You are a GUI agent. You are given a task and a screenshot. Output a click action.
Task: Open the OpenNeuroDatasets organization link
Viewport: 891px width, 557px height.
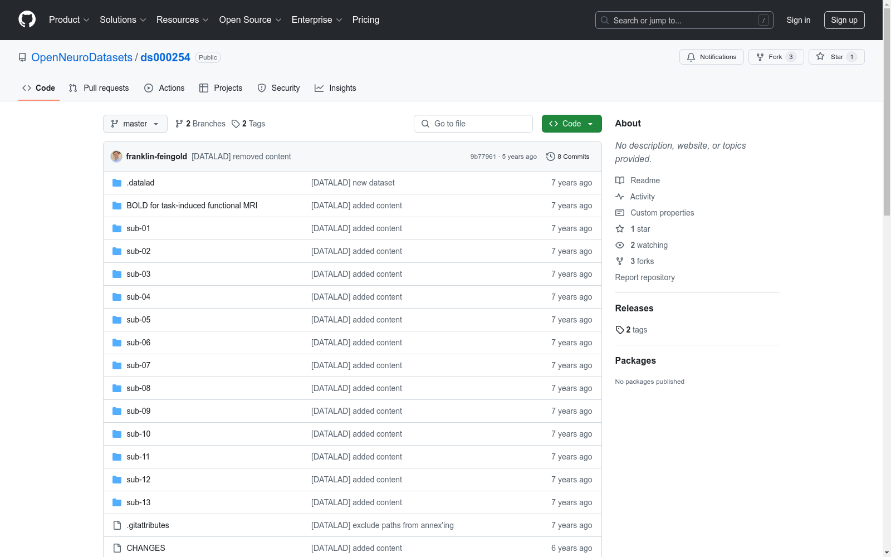pos(82,57)
